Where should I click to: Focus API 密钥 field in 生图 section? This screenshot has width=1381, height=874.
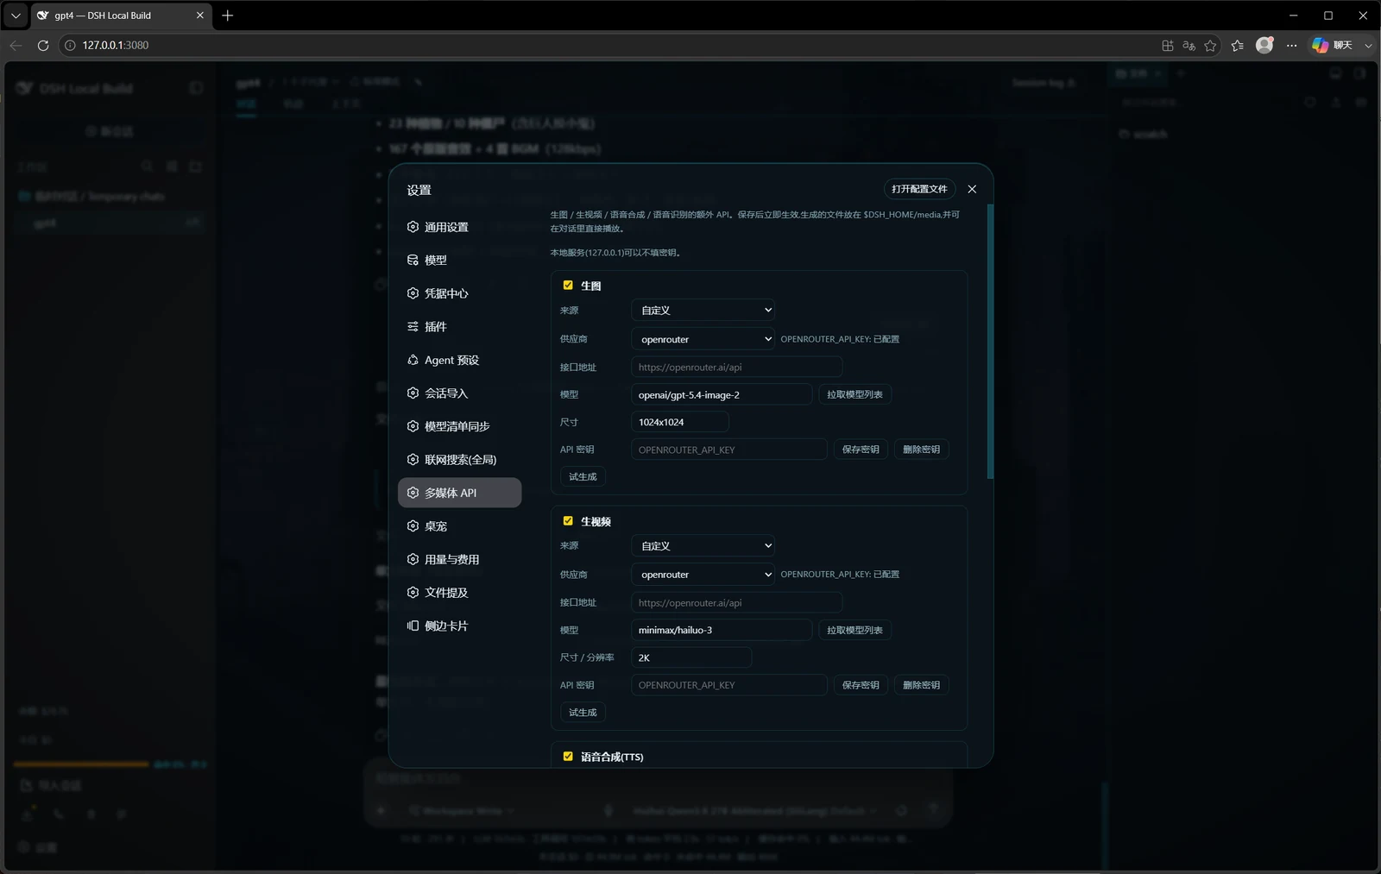(729, 450)
